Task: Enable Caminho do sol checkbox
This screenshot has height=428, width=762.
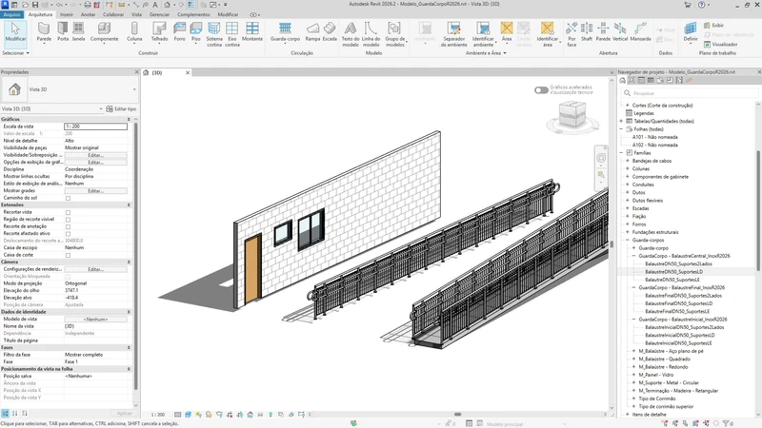Action: click(x=68, y=198)
